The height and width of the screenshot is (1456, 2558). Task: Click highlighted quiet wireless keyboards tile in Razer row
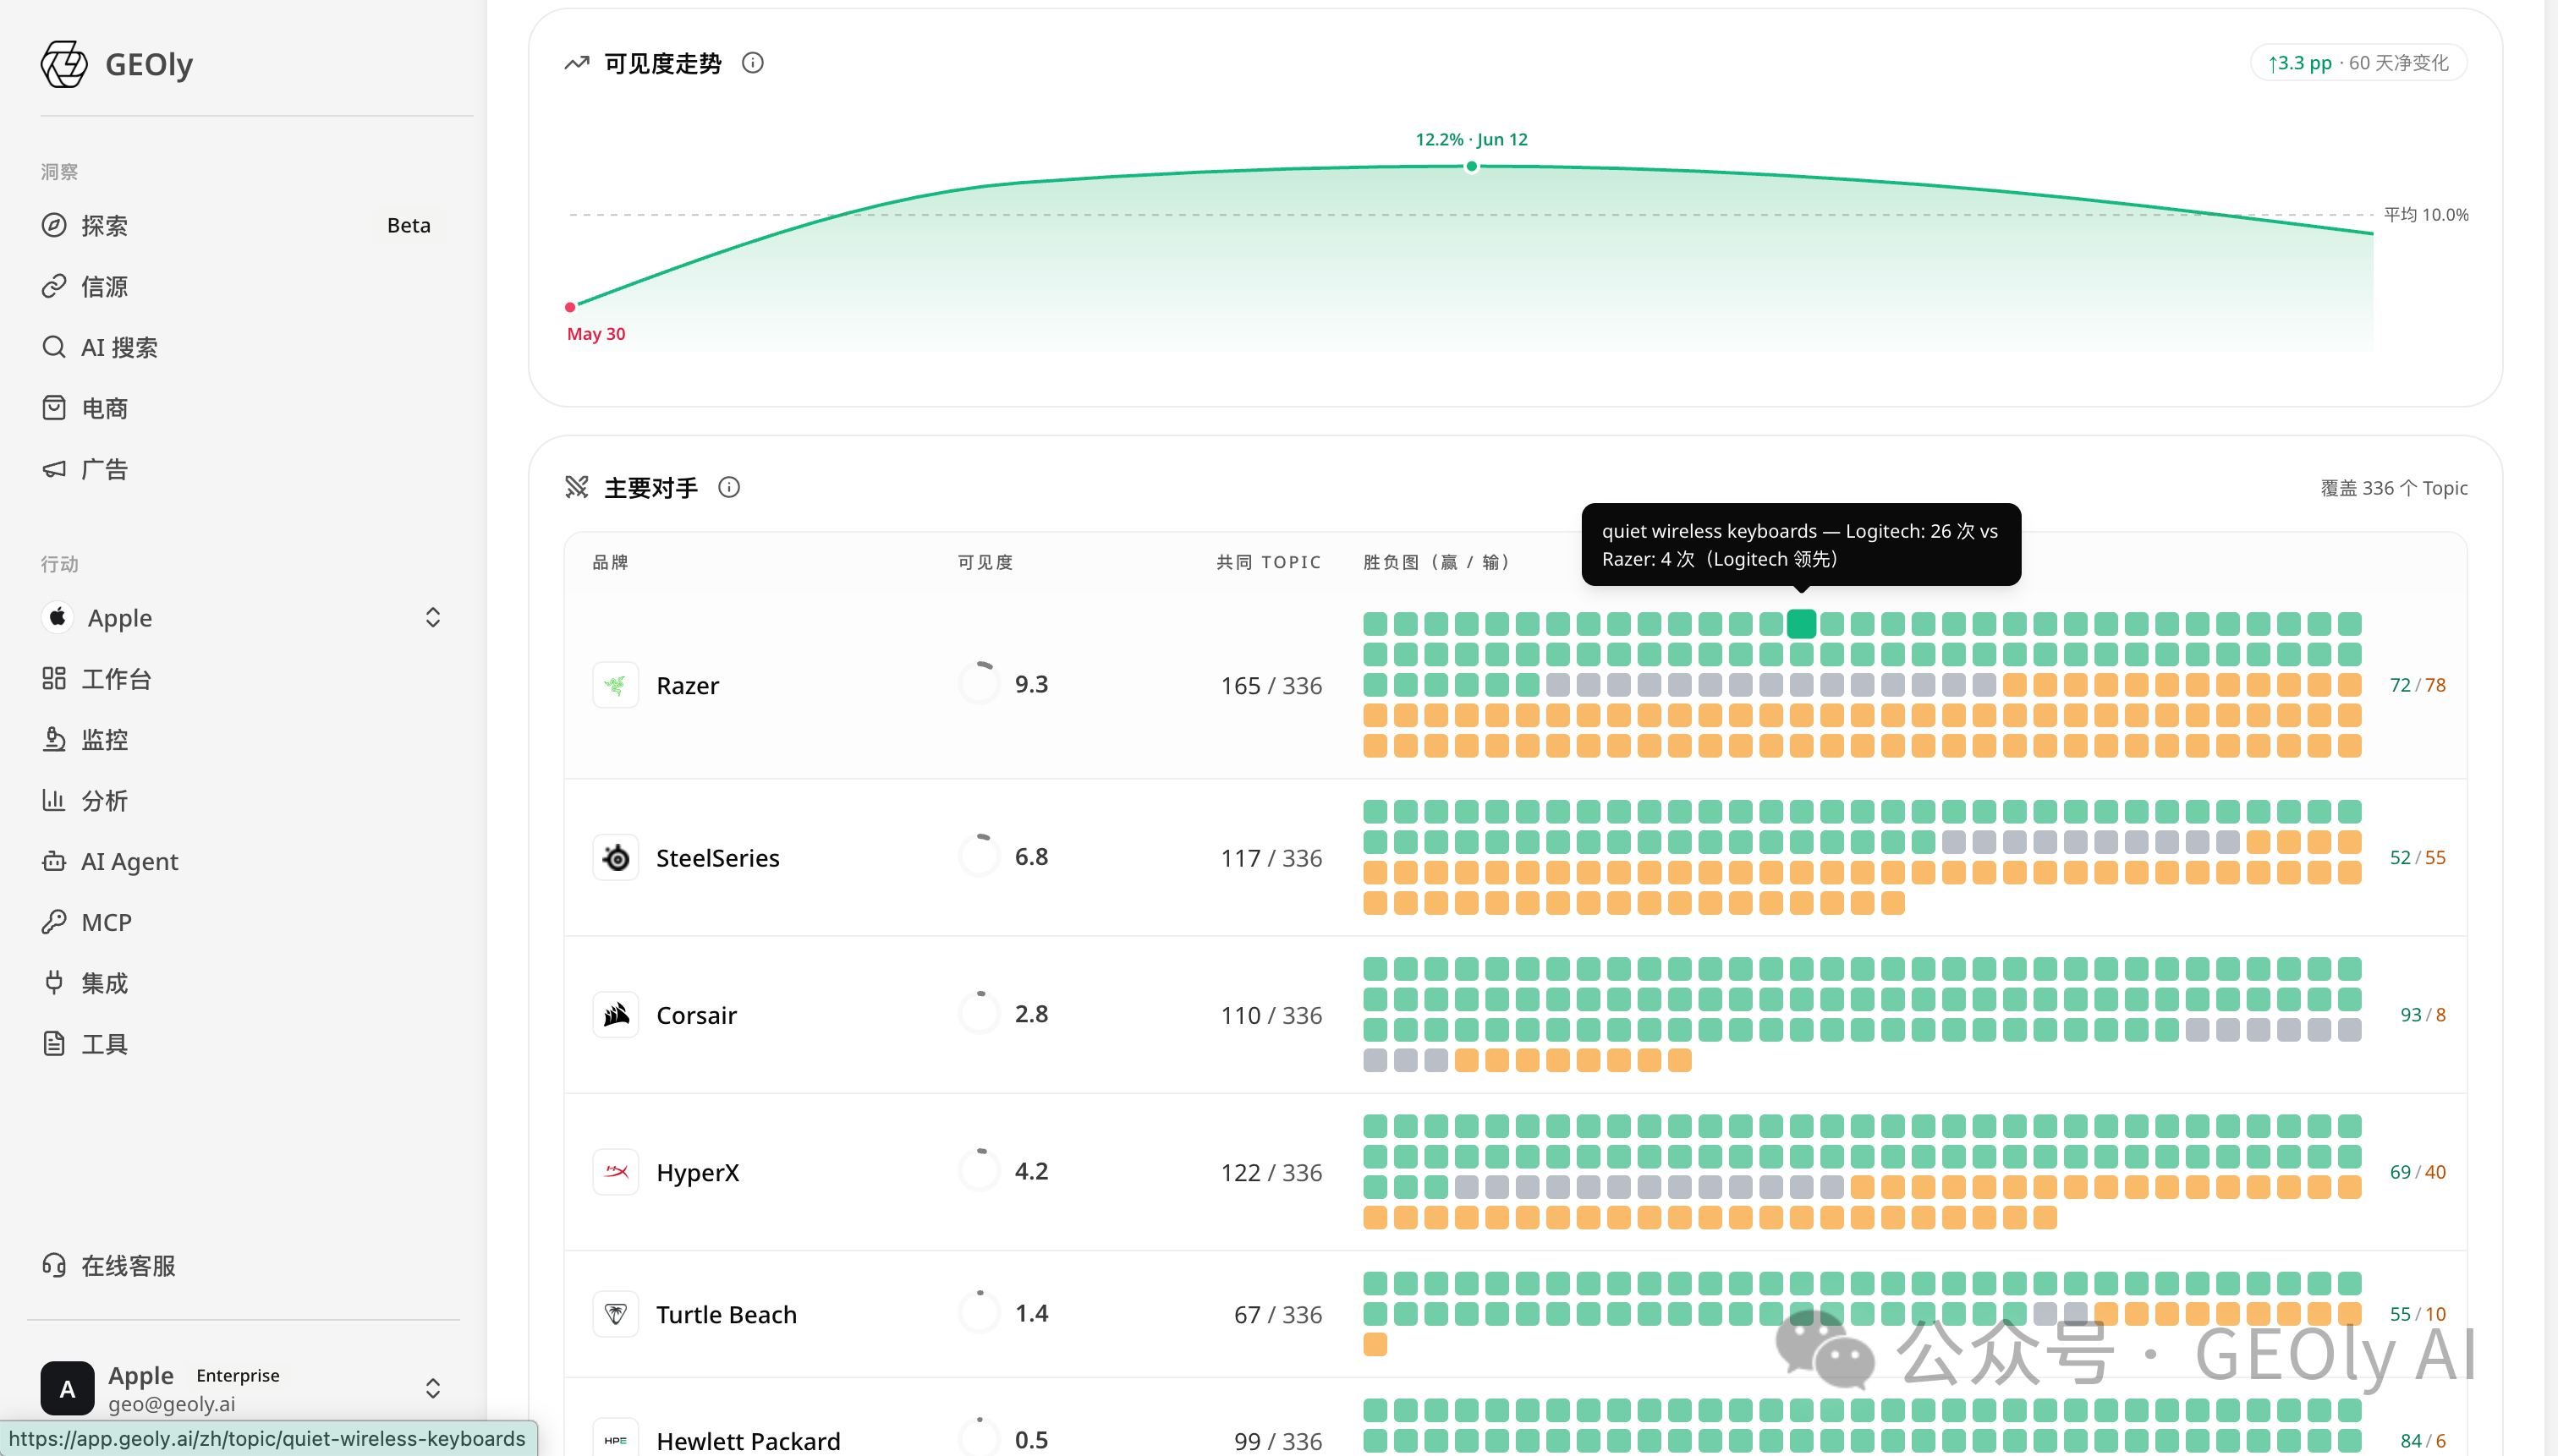coord(1802,624)
